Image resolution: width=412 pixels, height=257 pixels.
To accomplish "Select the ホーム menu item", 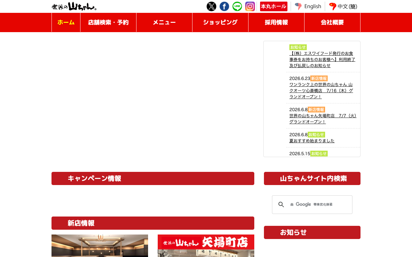I will 66,22.
